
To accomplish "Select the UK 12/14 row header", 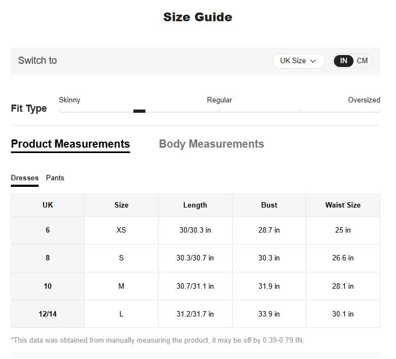I will 48,314.
